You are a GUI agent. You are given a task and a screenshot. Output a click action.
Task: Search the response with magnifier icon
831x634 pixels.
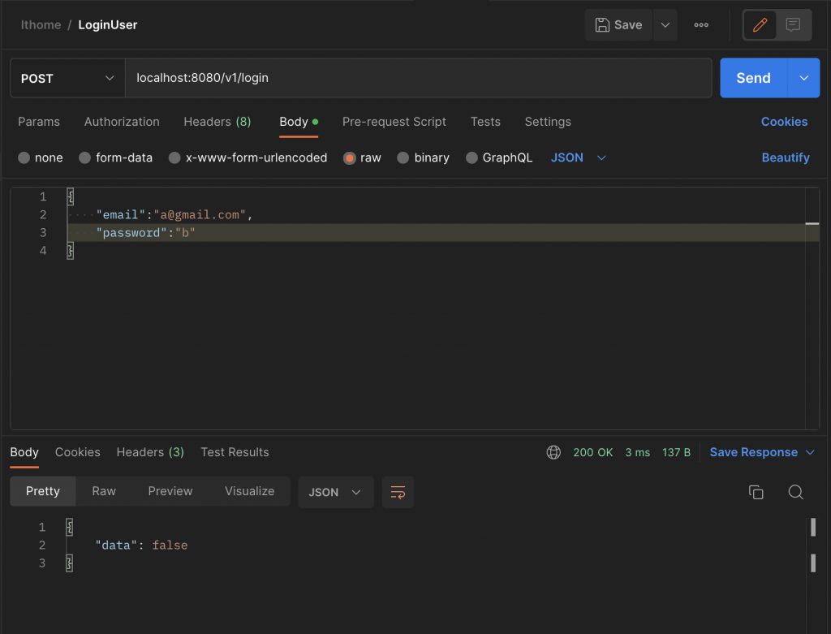tap(795, 492)
